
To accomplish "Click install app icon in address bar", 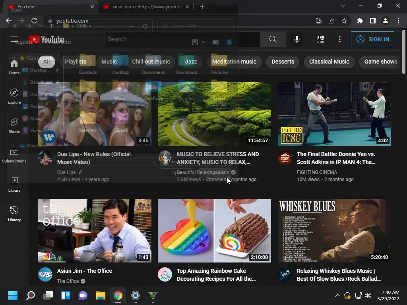I will [x=319, y=21].
